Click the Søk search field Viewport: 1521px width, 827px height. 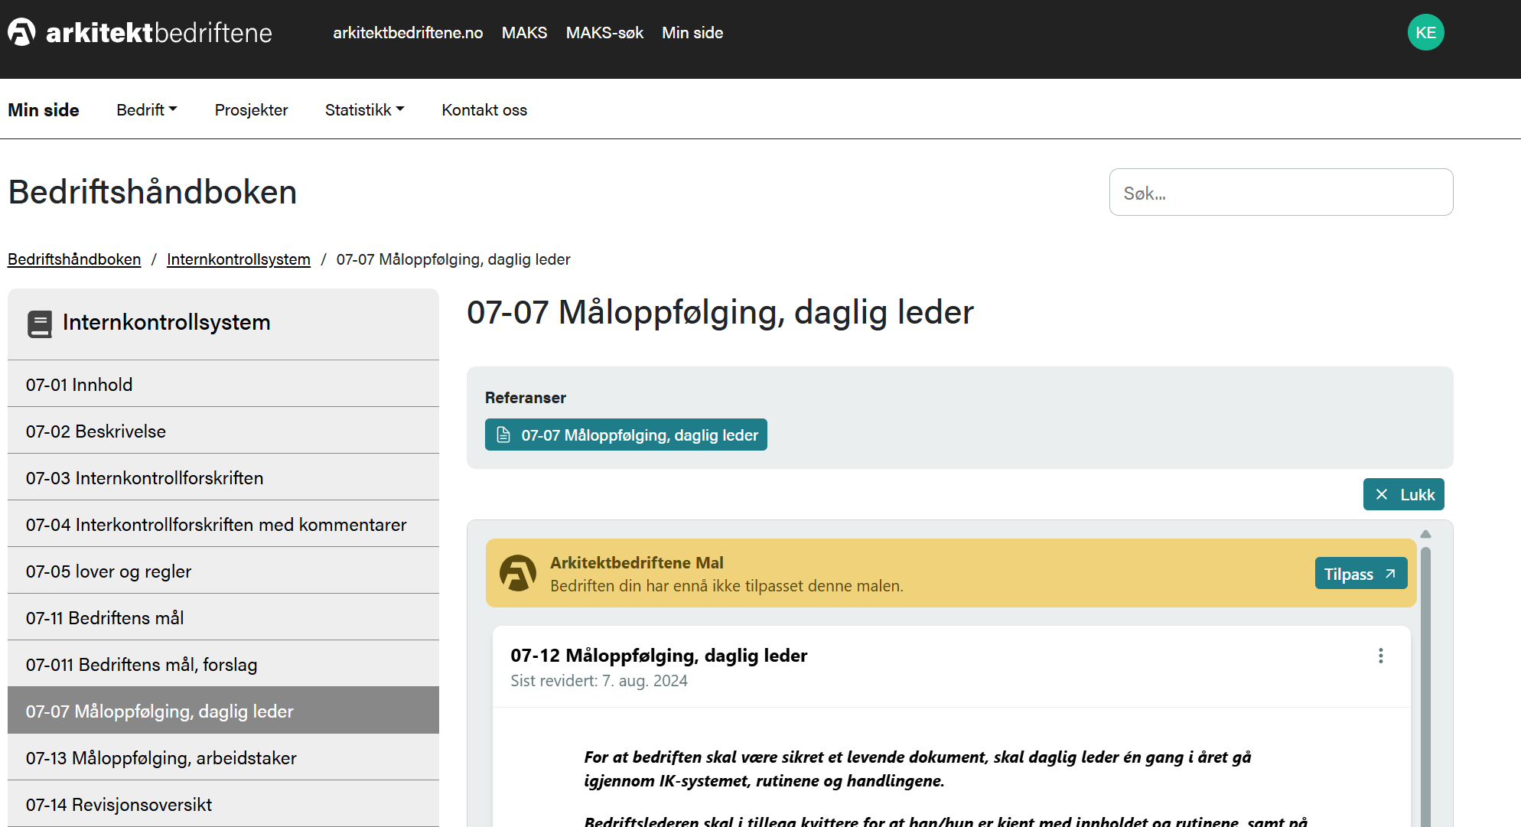point(1281,192)
